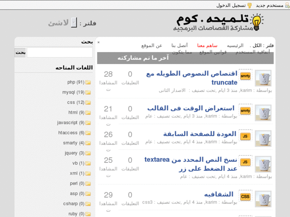
Task: Open snippet العودة للصفحة السابقة
Action: (200, 134)
